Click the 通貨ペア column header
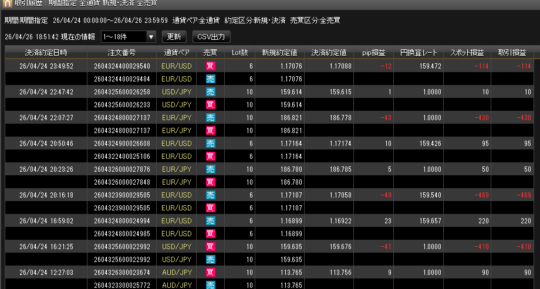540x289 pixels. point(177,53)
